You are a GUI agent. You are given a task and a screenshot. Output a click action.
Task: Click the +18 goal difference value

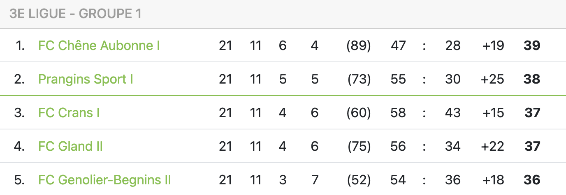(493, 180)
